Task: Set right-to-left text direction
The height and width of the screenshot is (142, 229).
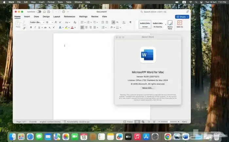Action: [117, 22]
